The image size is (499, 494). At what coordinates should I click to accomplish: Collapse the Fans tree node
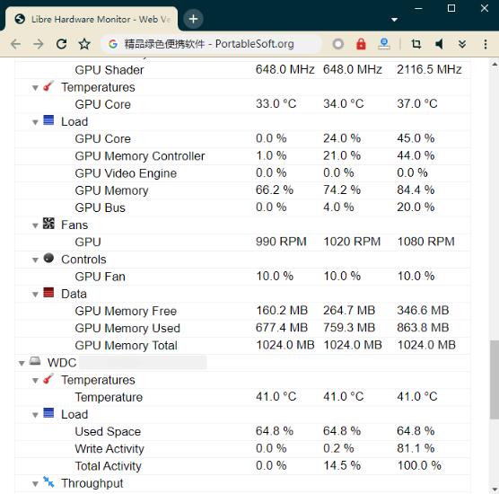point(35,225)
